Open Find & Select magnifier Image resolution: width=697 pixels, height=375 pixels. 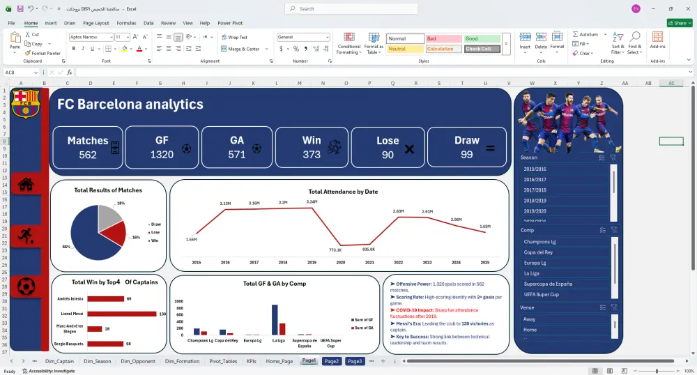(x=635, y=43)
